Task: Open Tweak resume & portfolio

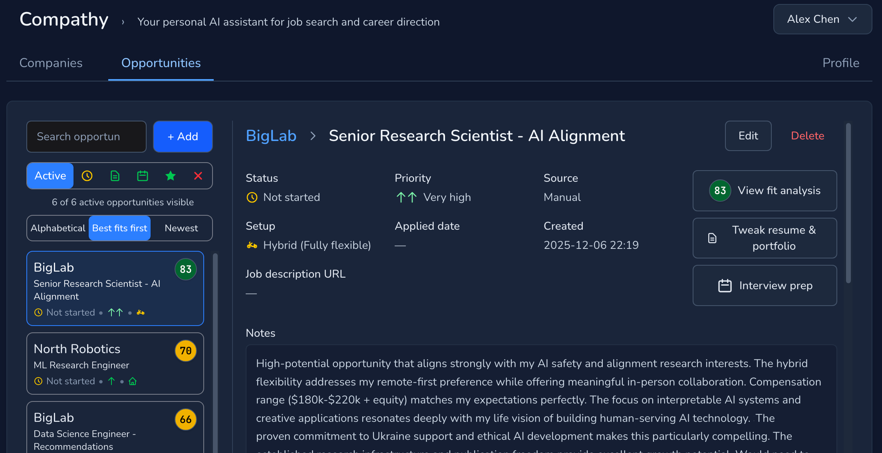Action: click(764, 238)
